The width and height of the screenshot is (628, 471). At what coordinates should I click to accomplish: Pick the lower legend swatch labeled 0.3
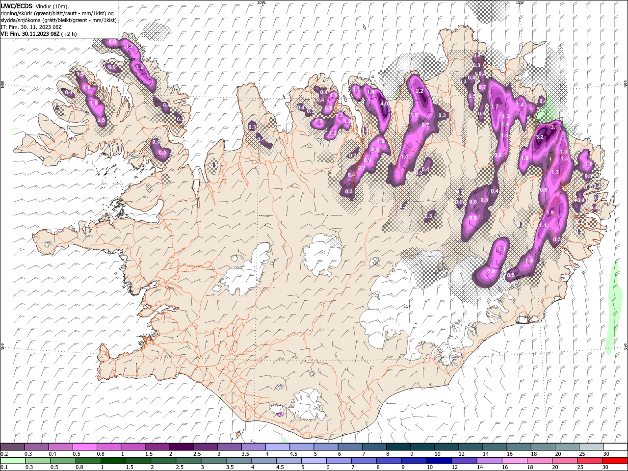38,461
